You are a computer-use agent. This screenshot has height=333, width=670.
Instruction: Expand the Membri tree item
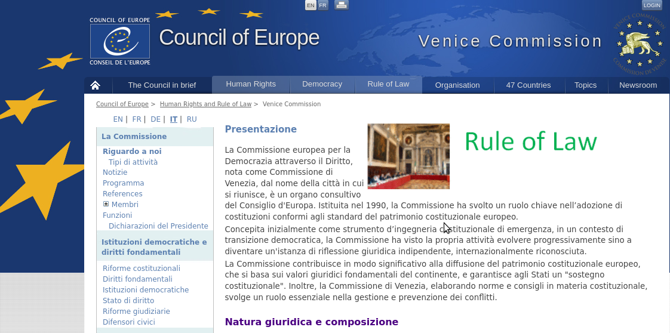106,205
